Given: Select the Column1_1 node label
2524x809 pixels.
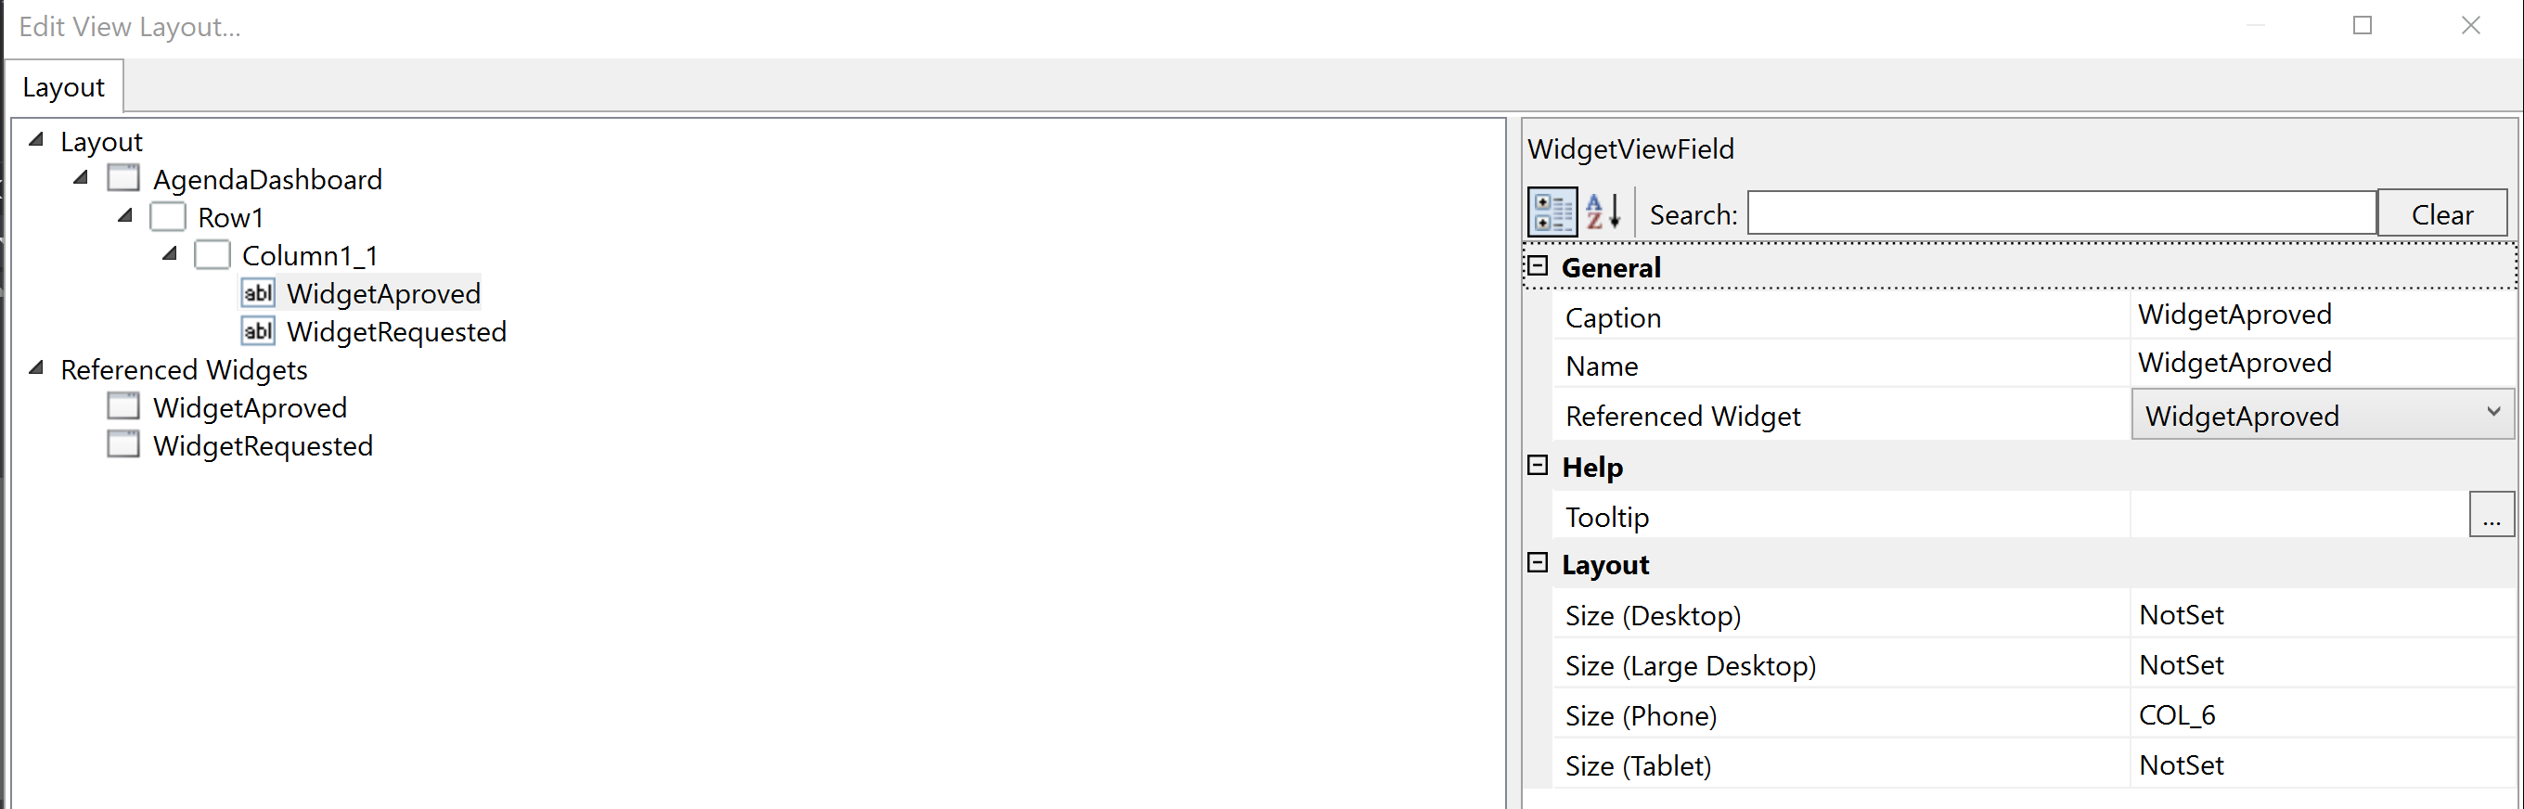Looking at the screenshot, I should [x=310, y=256].
